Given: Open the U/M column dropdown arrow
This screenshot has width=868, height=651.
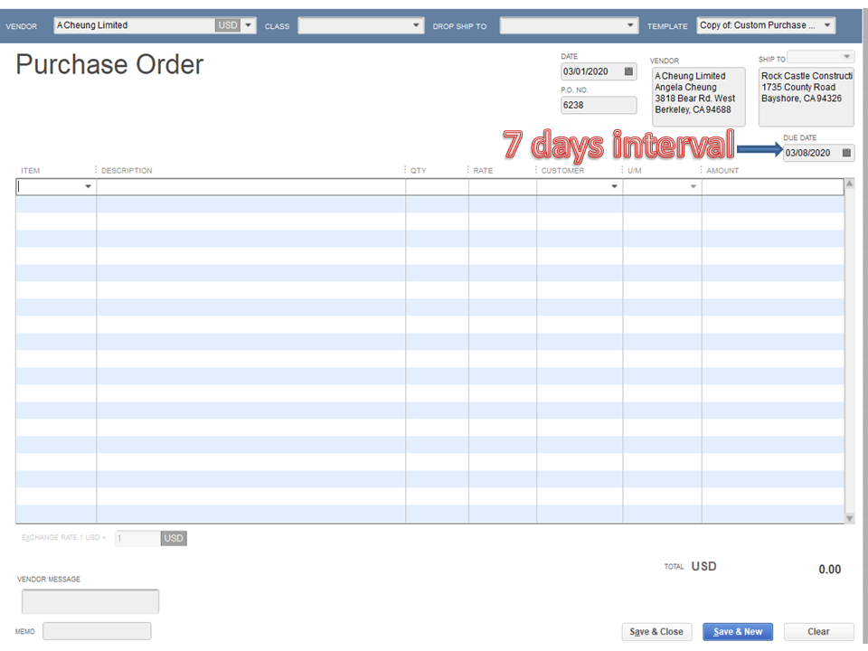Looking at the screenshot, I should tap(693, 186).
